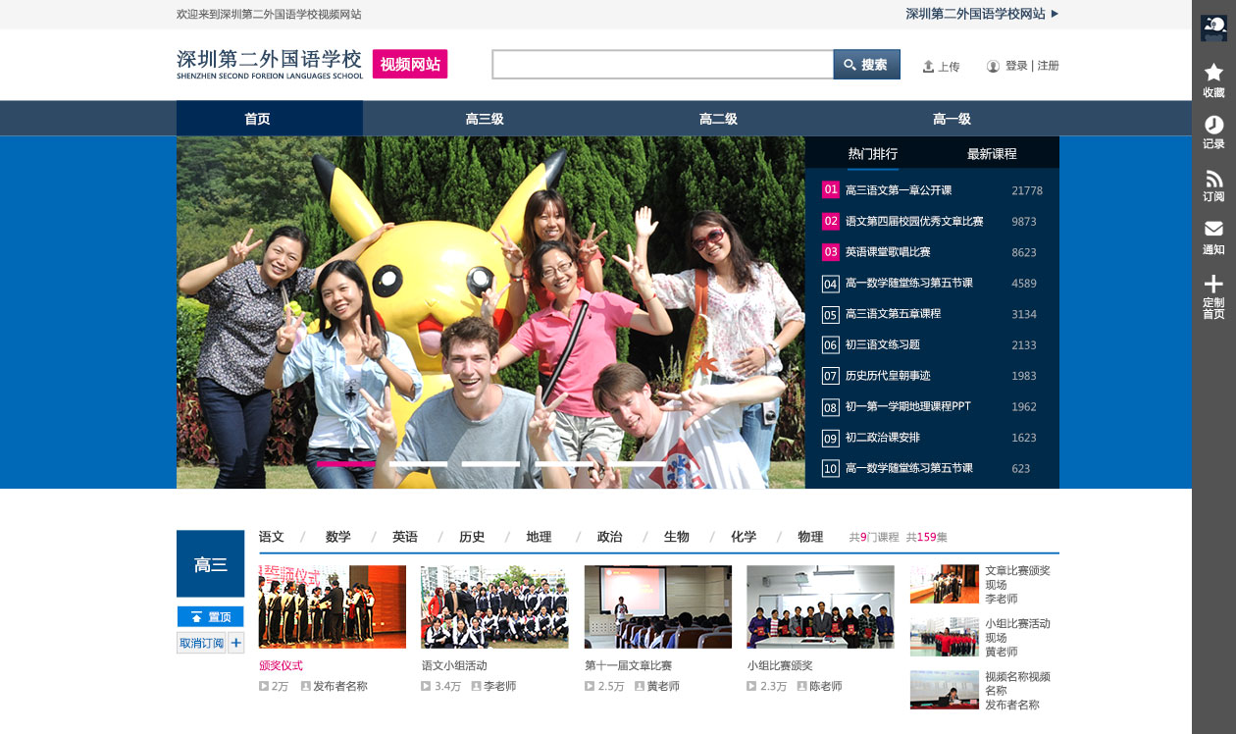Open the 高二级 navigation tab

[x=718, y=119]
